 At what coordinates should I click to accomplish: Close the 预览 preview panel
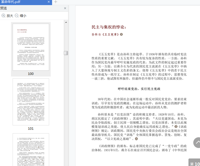(x=65, y=8)
